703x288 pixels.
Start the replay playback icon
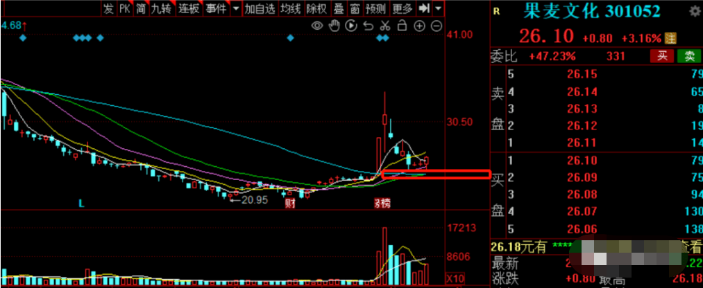tap(351, 26)
